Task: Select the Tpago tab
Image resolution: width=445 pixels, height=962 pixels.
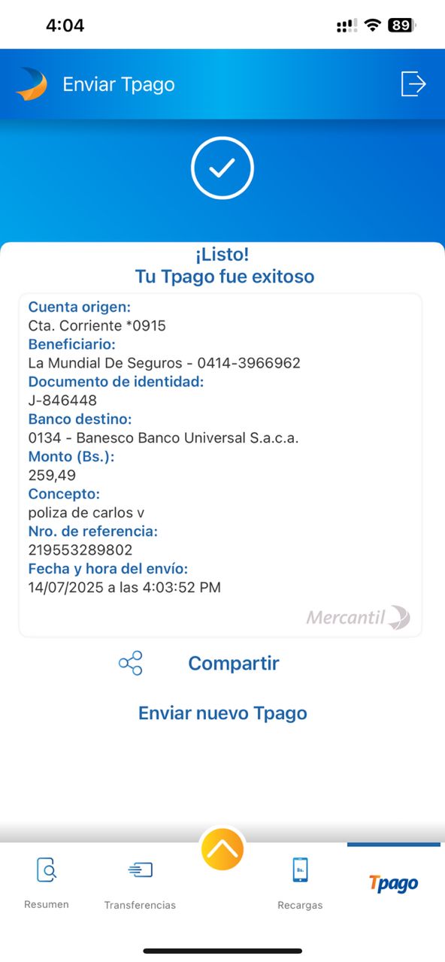Action: (393, 883)
